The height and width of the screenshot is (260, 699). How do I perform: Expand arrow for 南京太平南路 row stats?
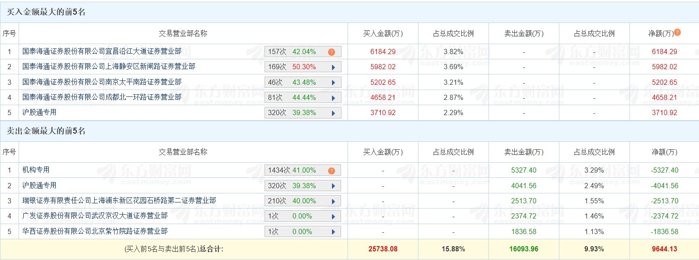pyautogui.click(x=333, y=83)
